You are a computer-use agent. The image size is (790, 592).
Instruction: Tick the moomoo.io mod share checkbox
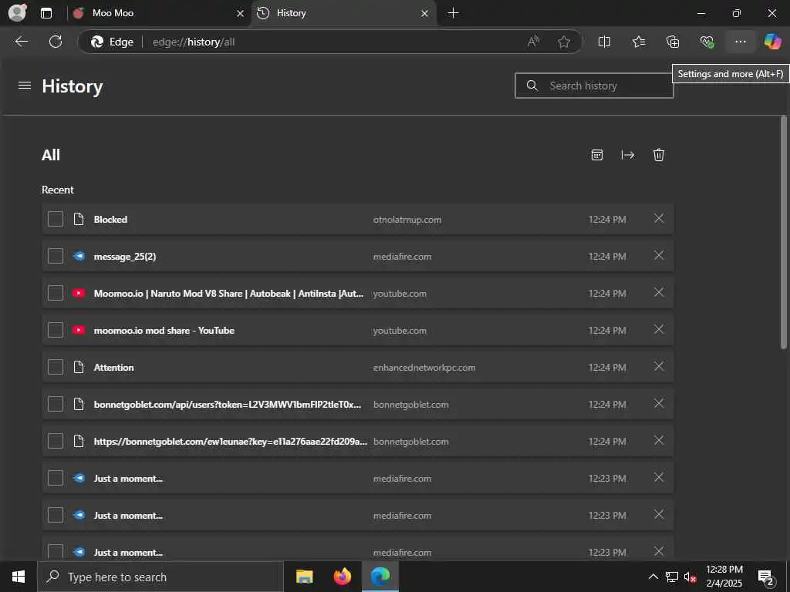[x=56, y=330]
